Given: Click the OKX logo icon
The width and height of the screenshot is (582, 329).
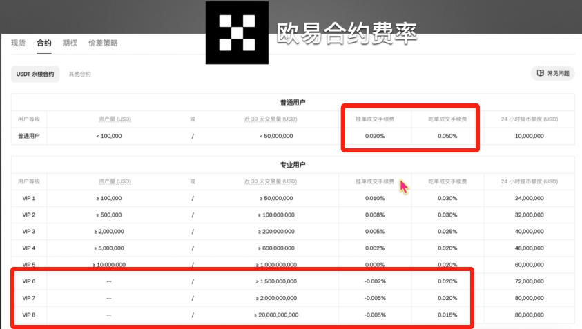Looking at the screenshot, I should (x=237, y=32).
